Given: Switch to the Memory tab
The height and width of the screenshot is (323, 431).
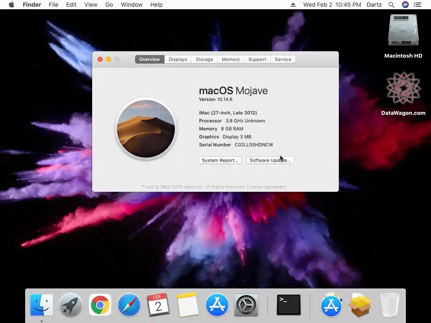Looking at the screenshot, I should click(x=231, y=59).
